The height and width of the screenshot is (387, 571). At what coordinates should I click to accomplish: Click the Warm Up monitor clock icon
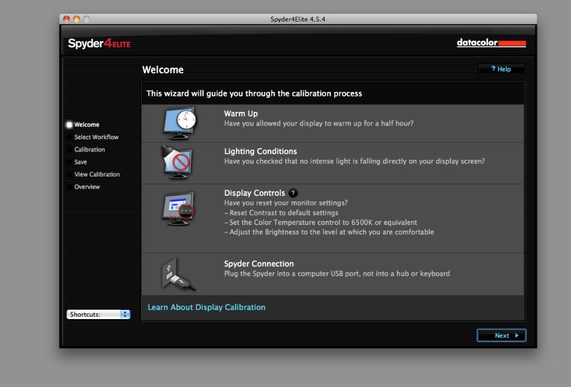point(179,123)
